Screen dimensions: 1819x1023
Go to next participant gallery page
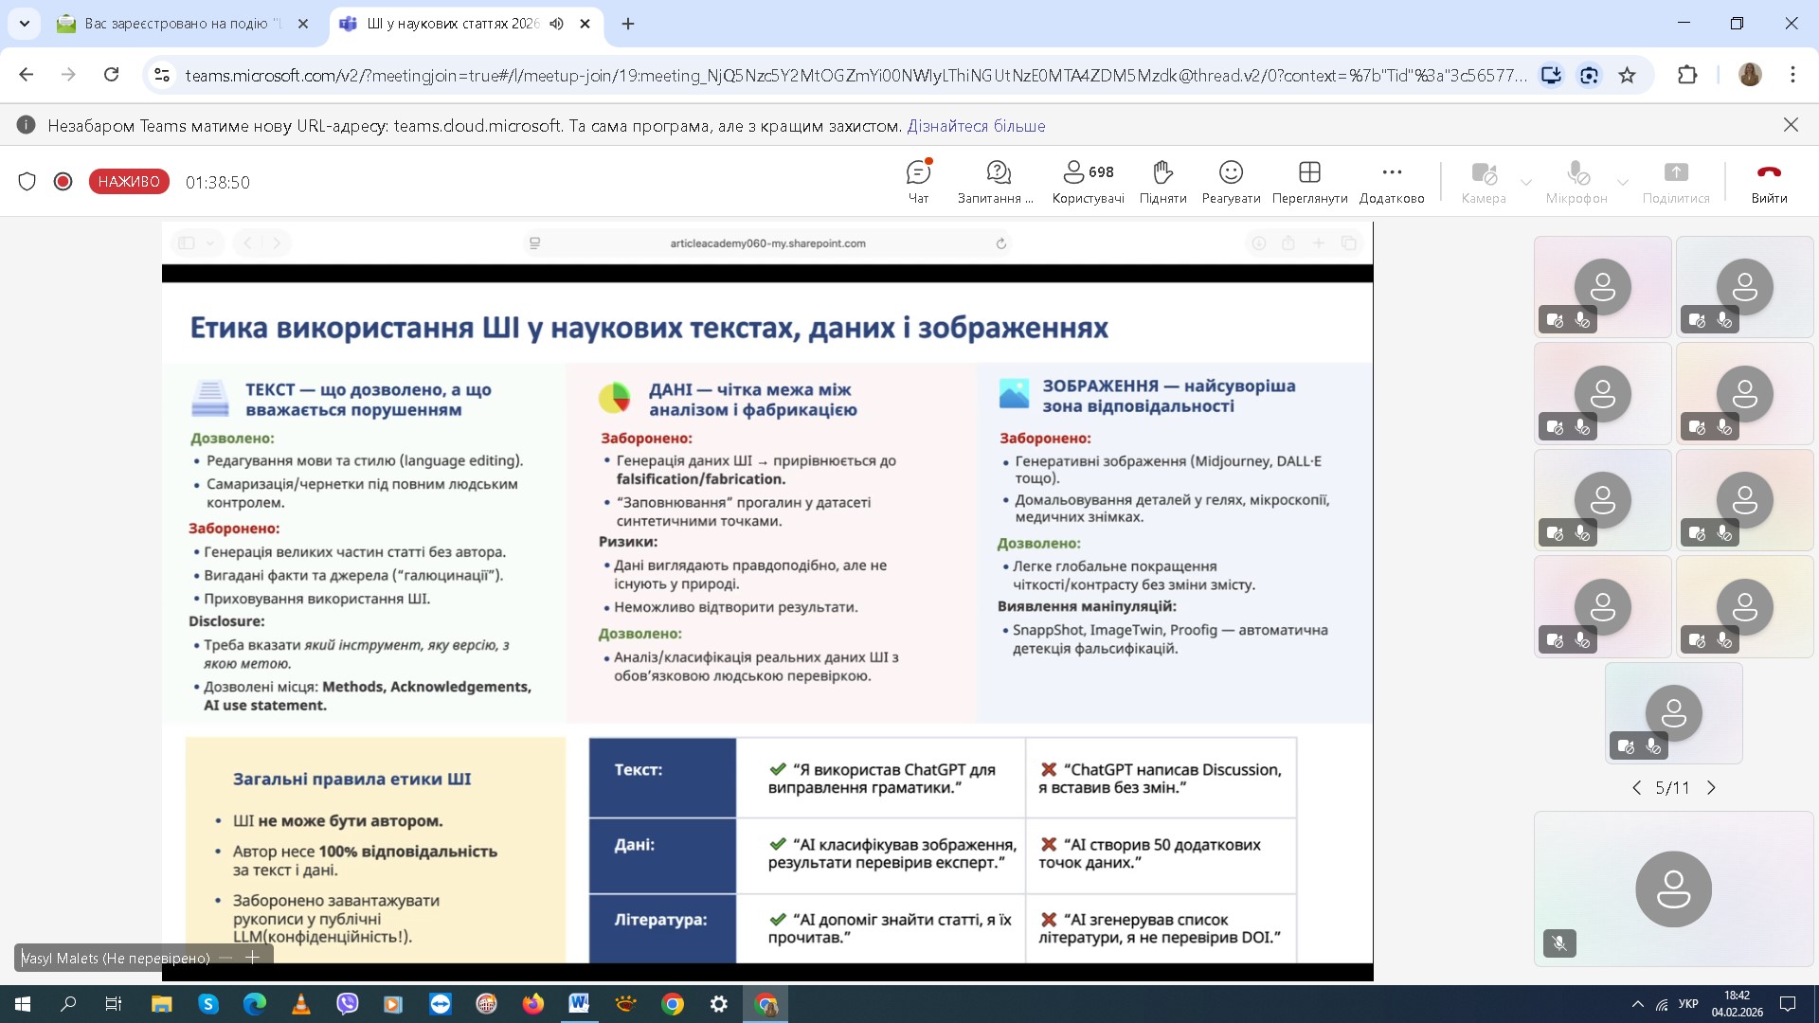click(1711, 787)
